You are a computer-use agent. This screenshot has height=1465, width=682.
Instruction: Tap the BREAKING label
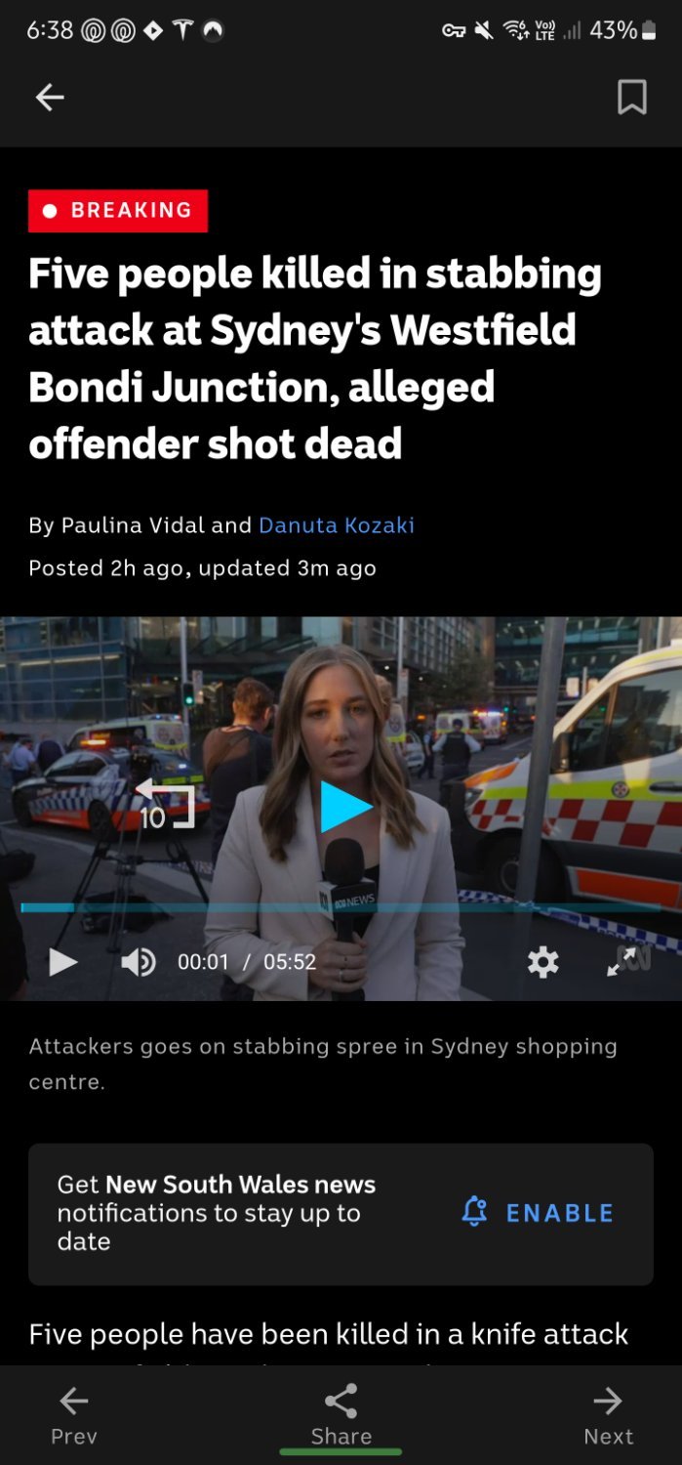point(118,210)
